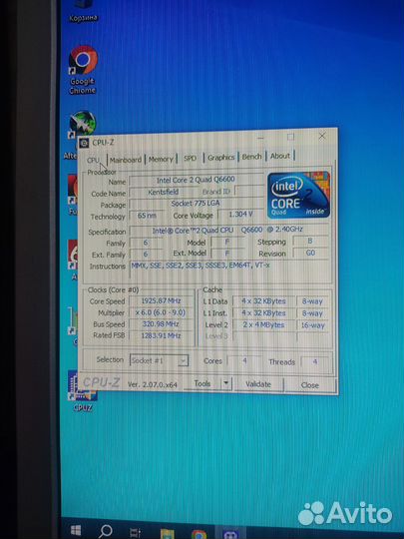Open the Google Chrome desktop shortcut

(83, 70)
